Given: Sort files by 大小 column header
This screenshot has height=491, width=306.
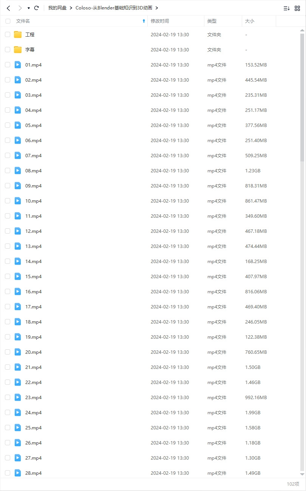Looking at the screenshot, I should pos(250,21).
